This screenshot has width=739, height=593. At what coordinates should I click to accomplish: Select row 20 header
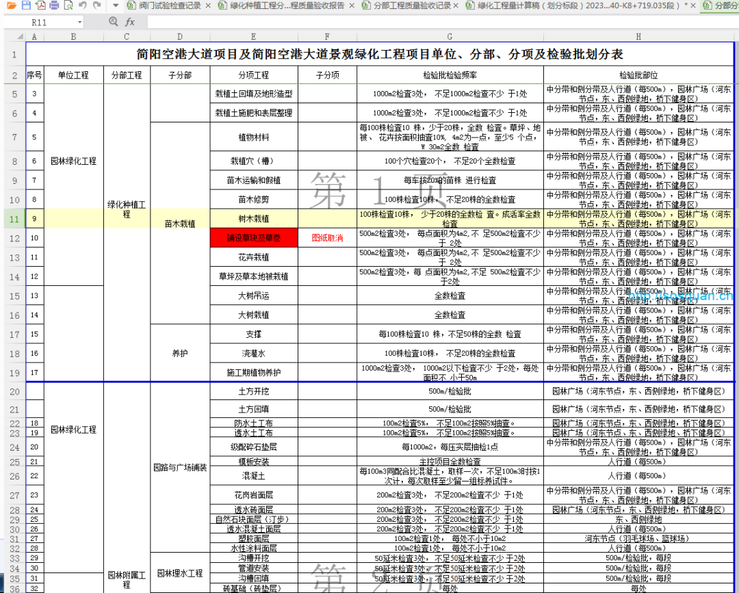14,392
